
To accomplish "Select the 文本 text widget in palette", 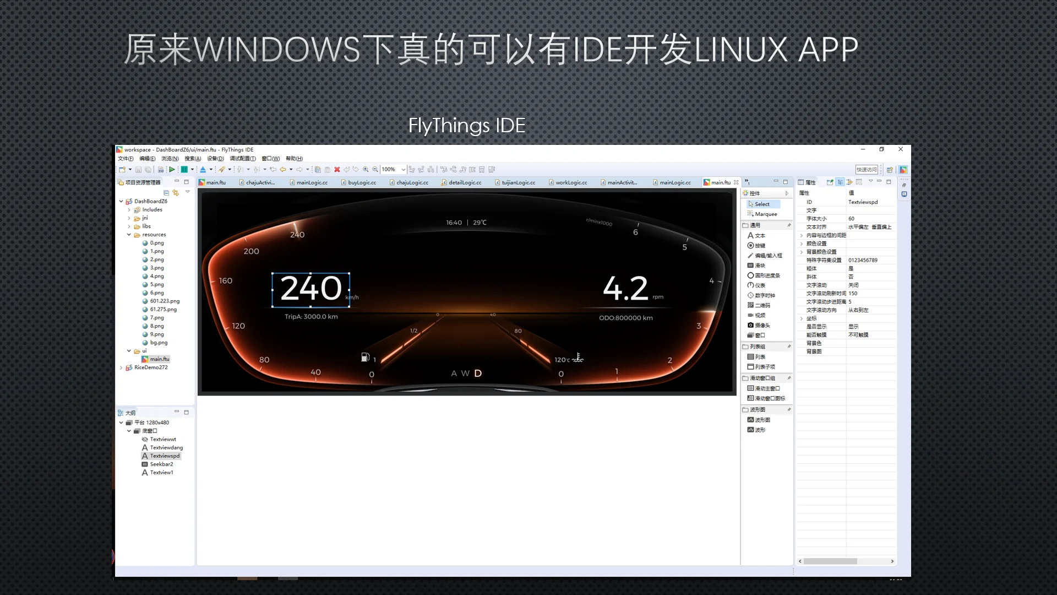I will pyautogui.click(x=756, y=235).
